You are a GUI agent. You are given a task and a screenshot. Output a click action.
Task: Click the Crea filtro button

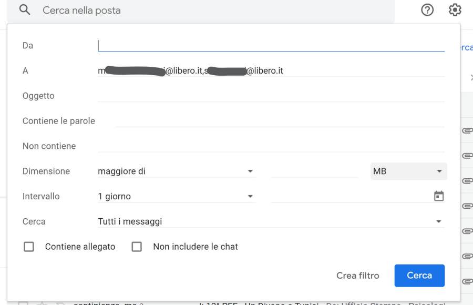358,276
